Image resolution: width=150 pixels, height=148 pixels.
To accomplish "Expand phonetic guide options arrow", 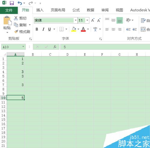I will click(100, 29).
